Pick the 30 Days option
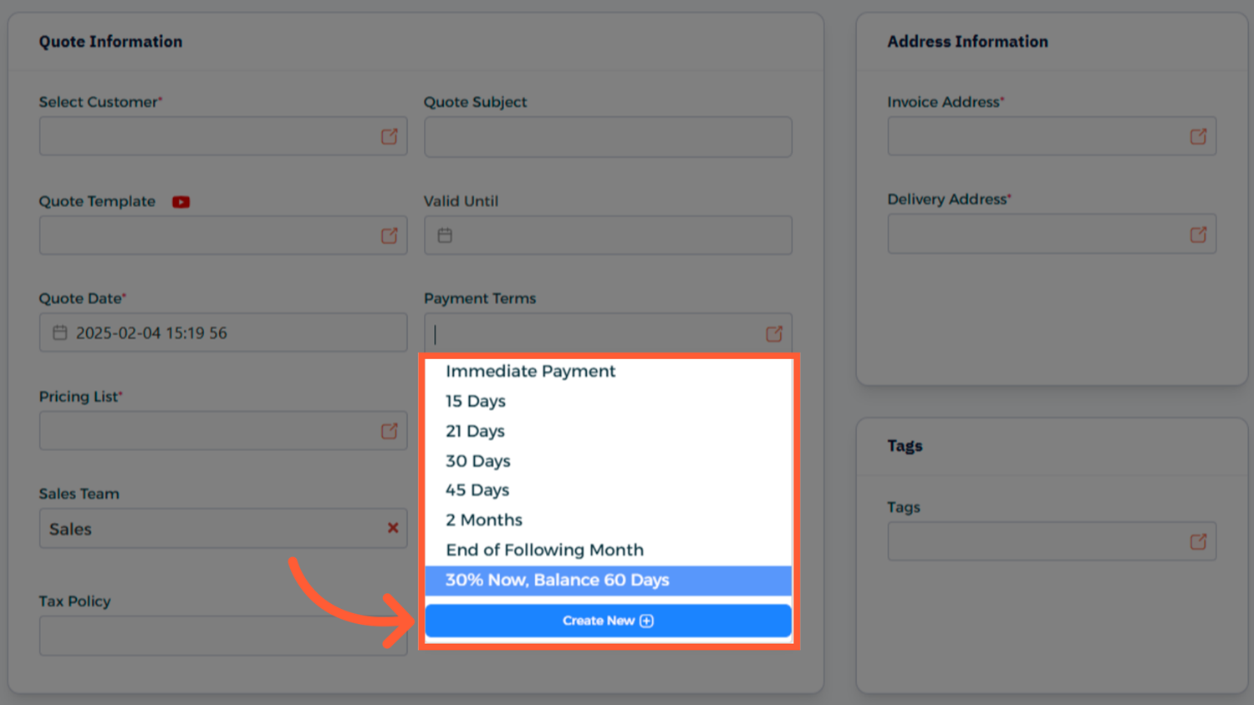The width and height of the screenshot is (1254, 705). [477, 461]
